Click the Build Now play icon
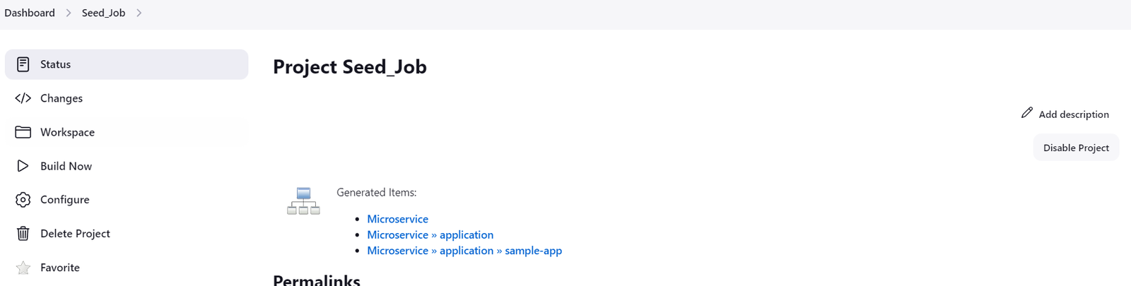Image resolution: width=1131 pixels, height=286 pixels. point(23,166)
